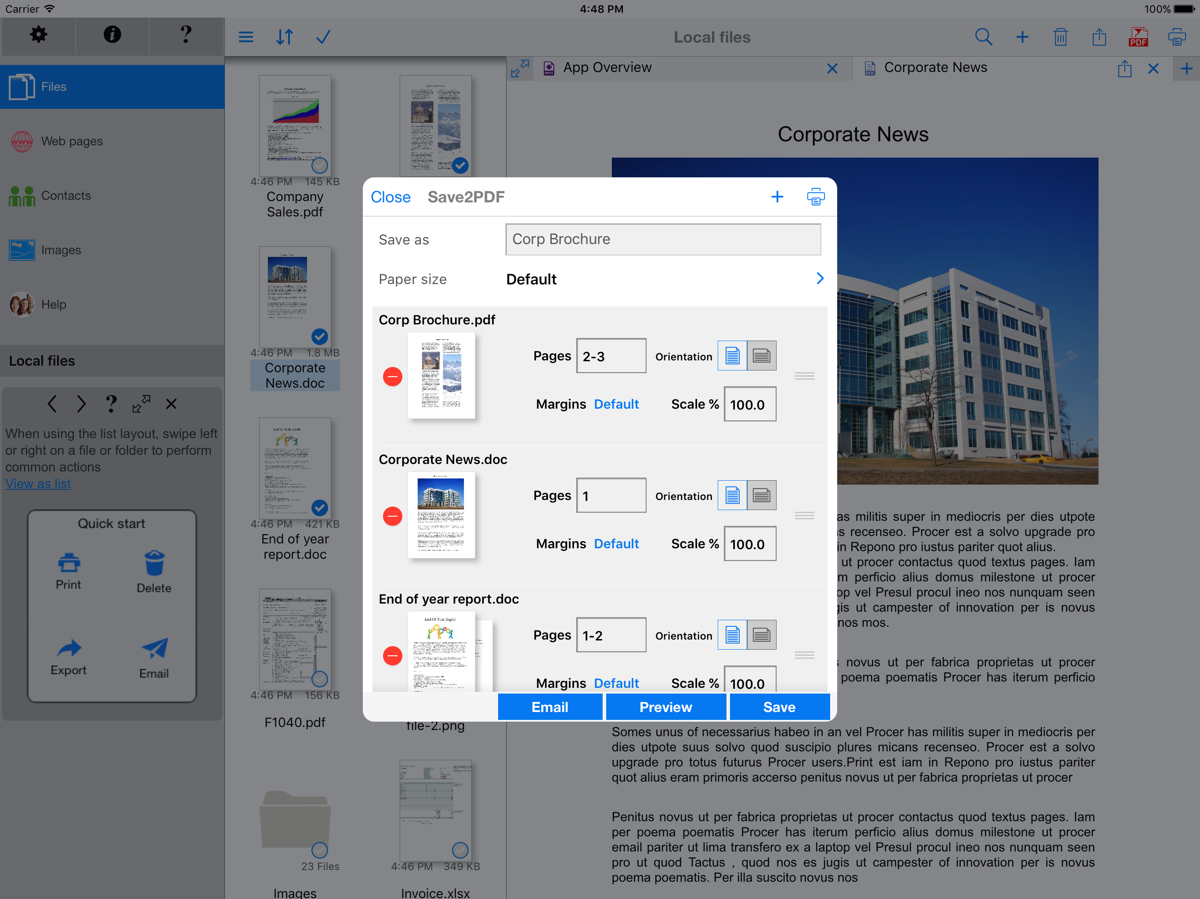Click the plus icon in Save2PDF header
Viewport: 1200px width, 899px height.
point(777,197)
